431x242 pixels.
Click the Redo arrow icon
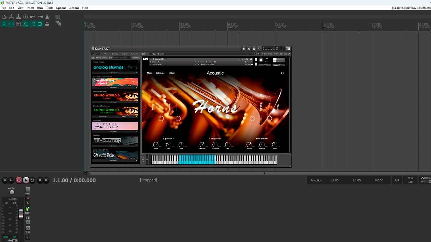coord(40,17)
